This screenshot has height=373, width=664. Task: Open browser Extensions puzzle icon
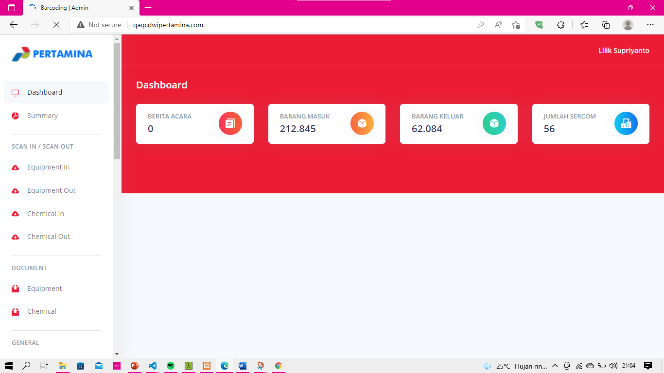[x=560, y=25]
